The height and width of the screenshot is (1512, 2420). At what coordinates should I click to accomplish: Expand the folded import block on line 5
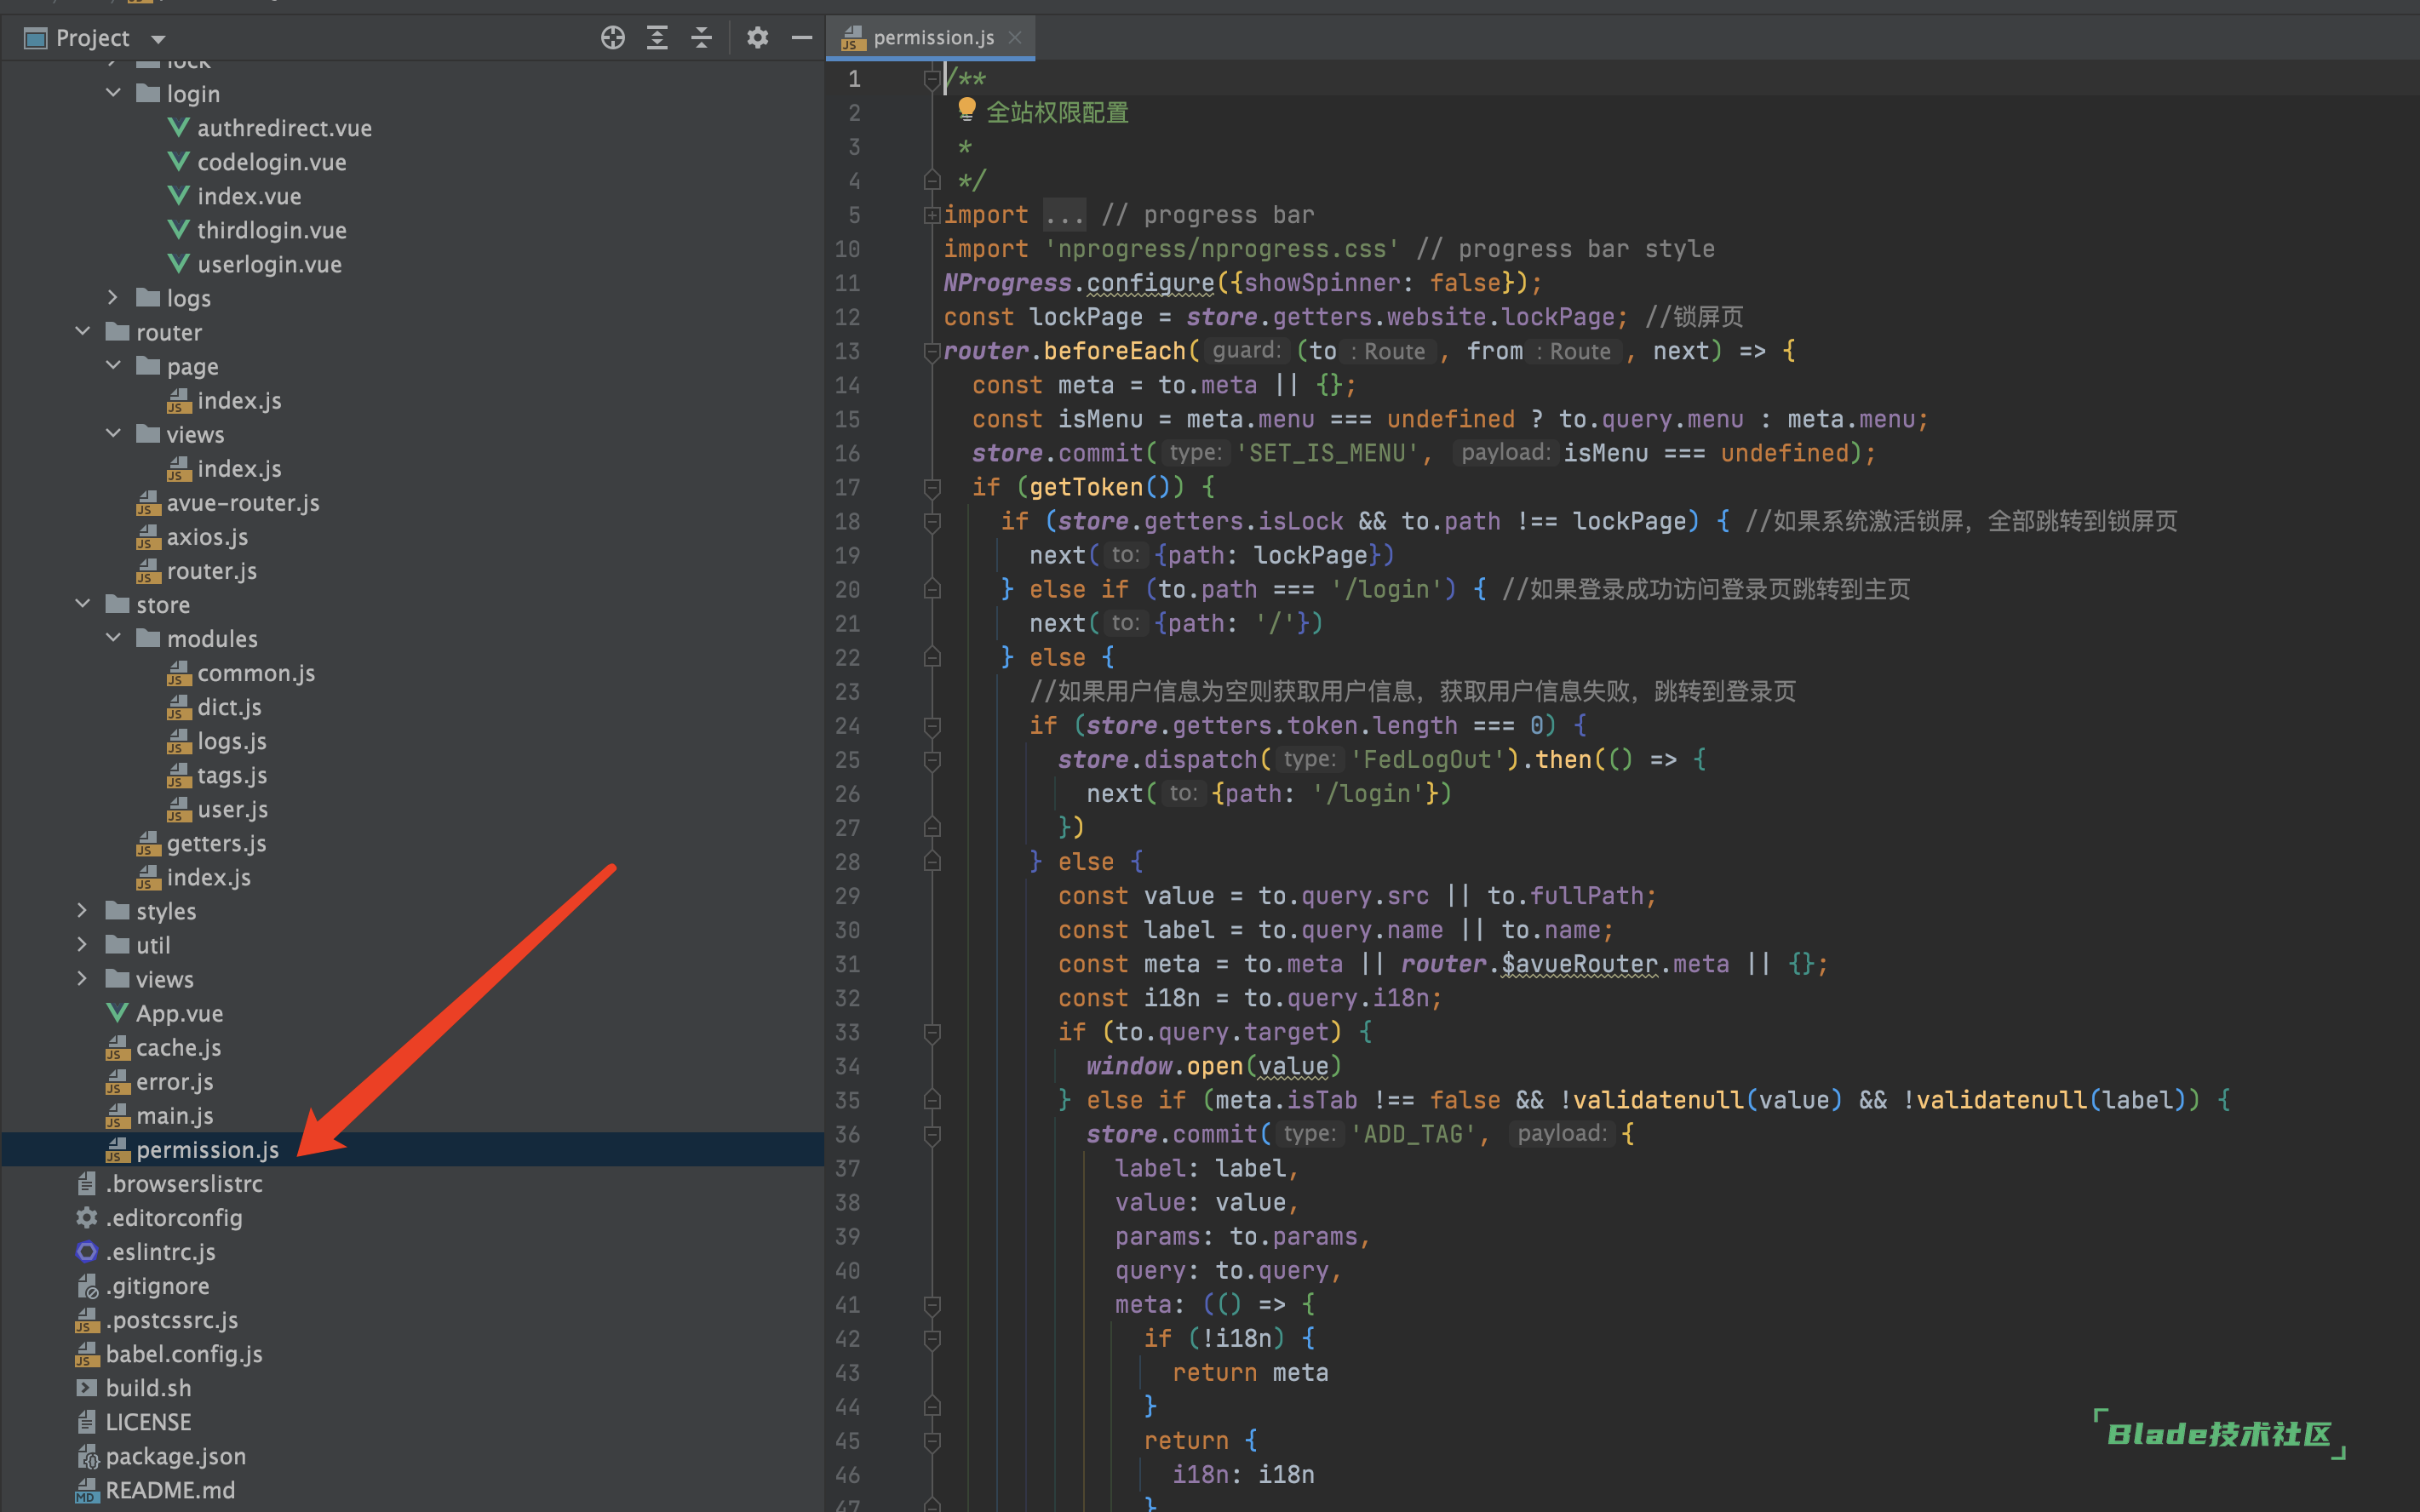(932, 214)
